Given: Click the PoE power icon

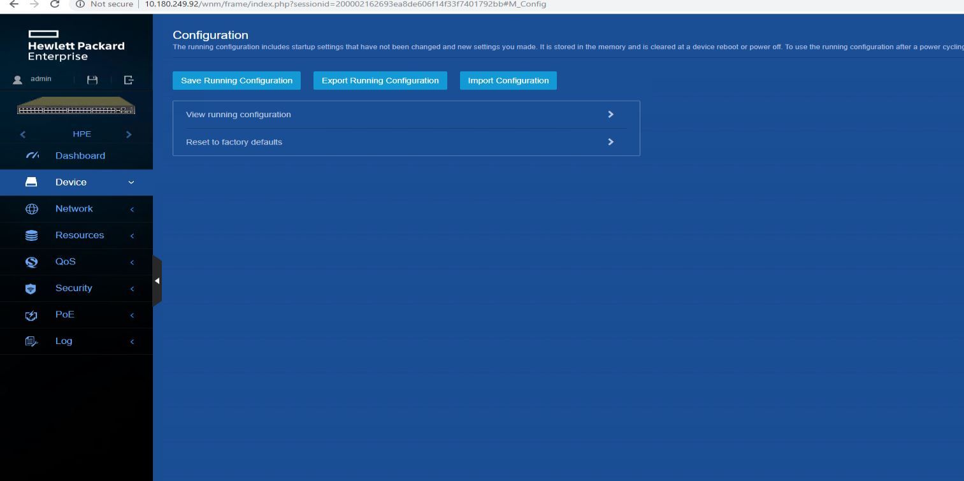Looking at the screenshot, I should 31,315.
